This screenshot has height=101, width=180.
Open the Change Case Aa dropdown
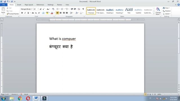(48, 9)
